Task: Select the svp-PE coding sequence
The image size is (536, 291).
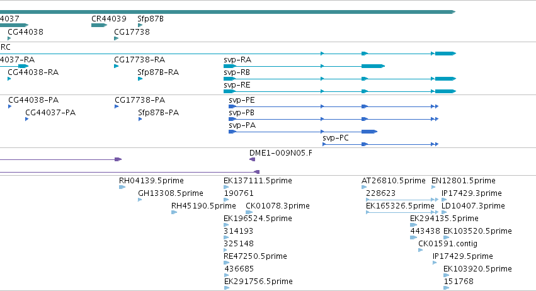Action: point(242,100)
